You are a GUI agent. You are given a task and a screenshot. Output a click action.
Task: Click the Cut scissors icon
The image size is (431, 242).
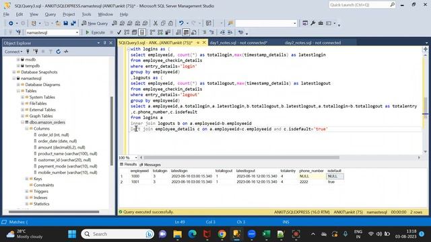[156, 24]
